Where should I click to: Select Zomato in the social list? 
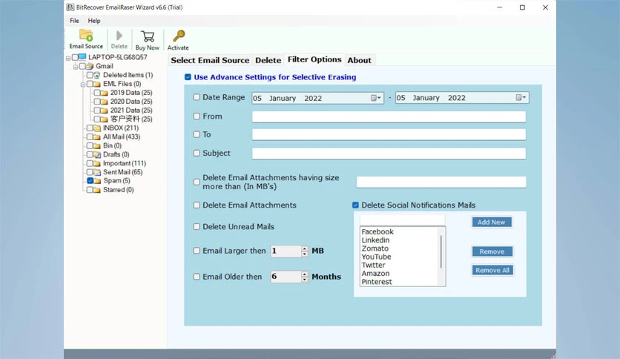click(x=375, y=248)
